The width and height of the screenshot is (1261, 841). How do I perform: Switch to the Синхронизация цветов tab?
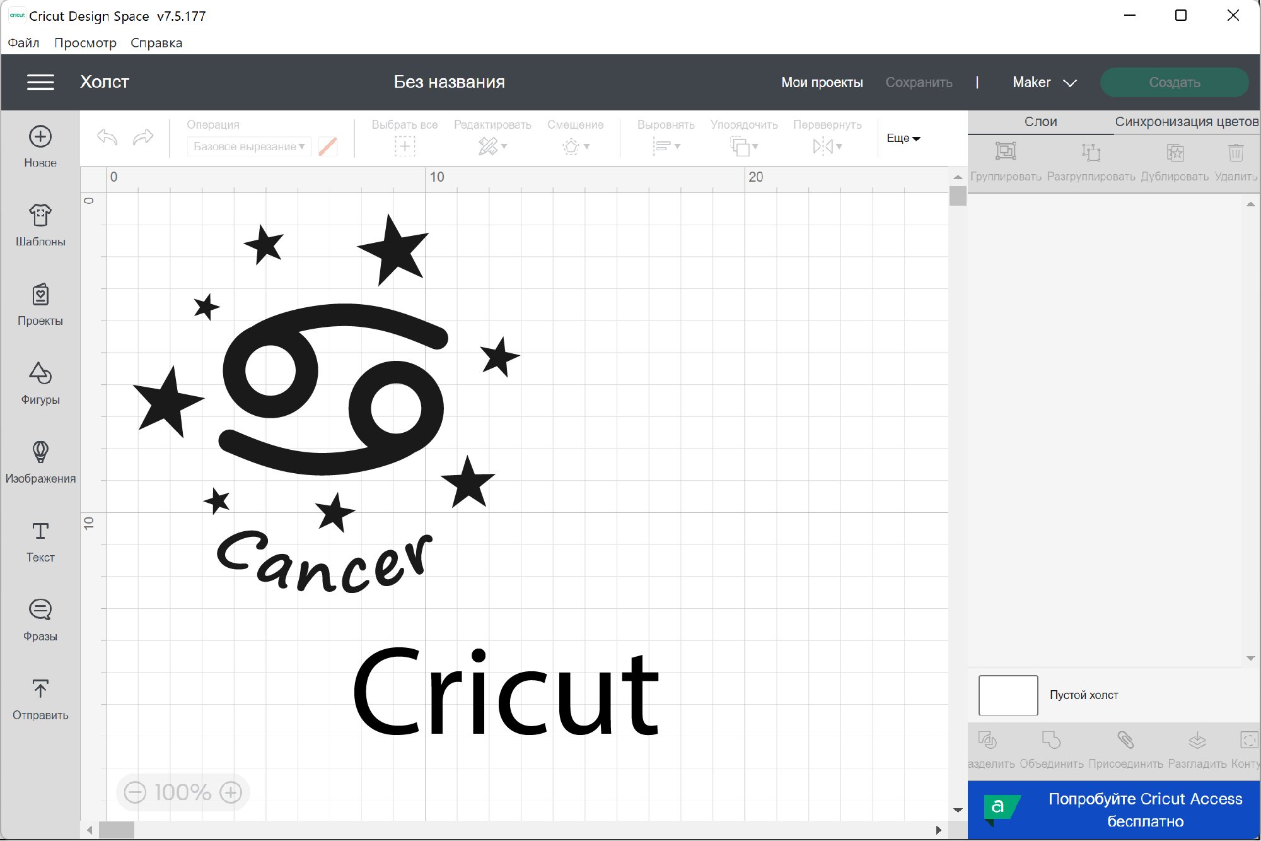point(1187,122)
